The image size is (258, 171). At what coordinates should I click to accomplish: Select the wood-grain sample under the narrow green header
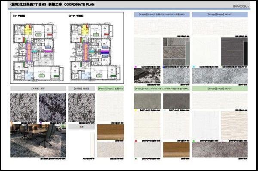[x=111, y=132]
